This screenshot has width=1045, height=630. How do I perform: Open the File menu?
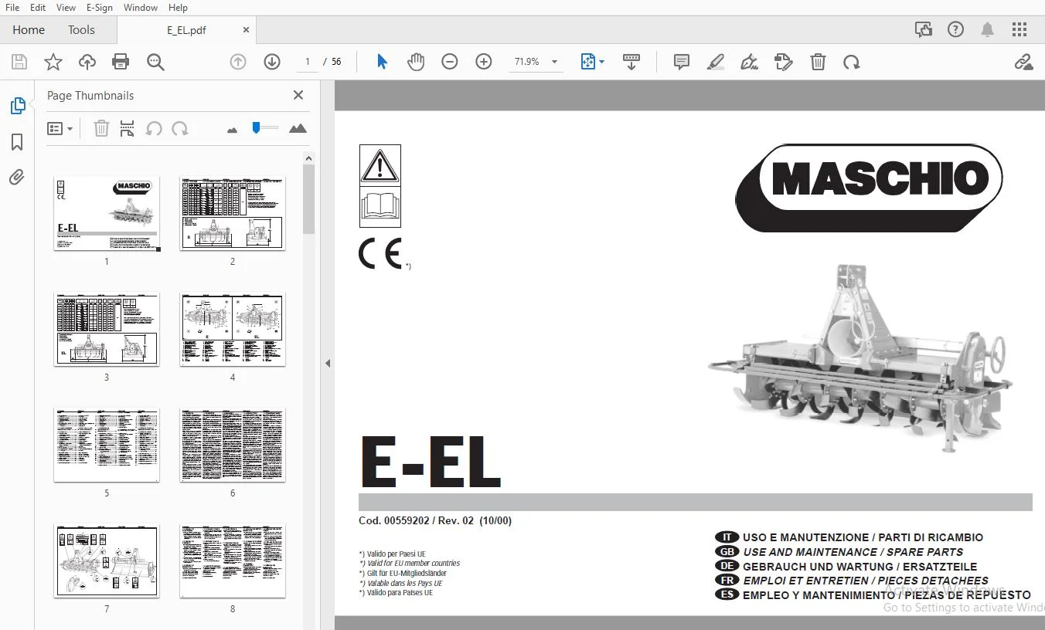coord(12,8)
